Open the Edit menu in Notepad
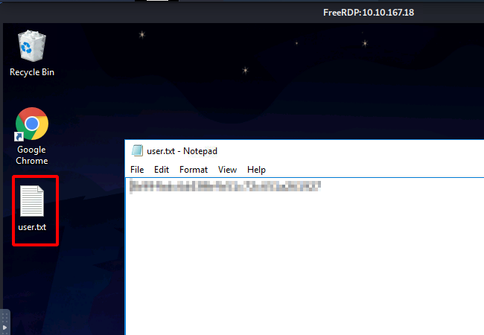The width and height of the screenshot is (484, 335). pos(162,170)
